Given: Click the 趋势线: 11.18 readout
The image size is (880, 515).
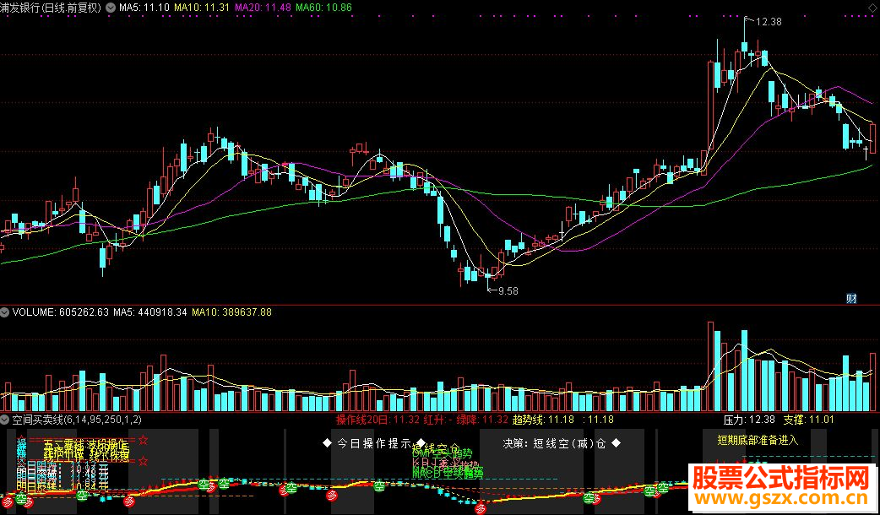Looking at the screenshot, I should click(x=543, y=419).
